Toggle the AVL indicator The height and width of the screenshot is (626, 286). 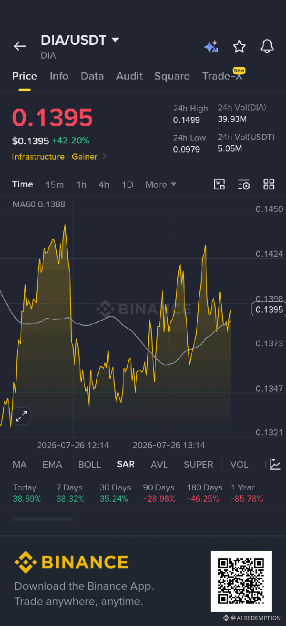pyautogui.click(x=159, y=464)
